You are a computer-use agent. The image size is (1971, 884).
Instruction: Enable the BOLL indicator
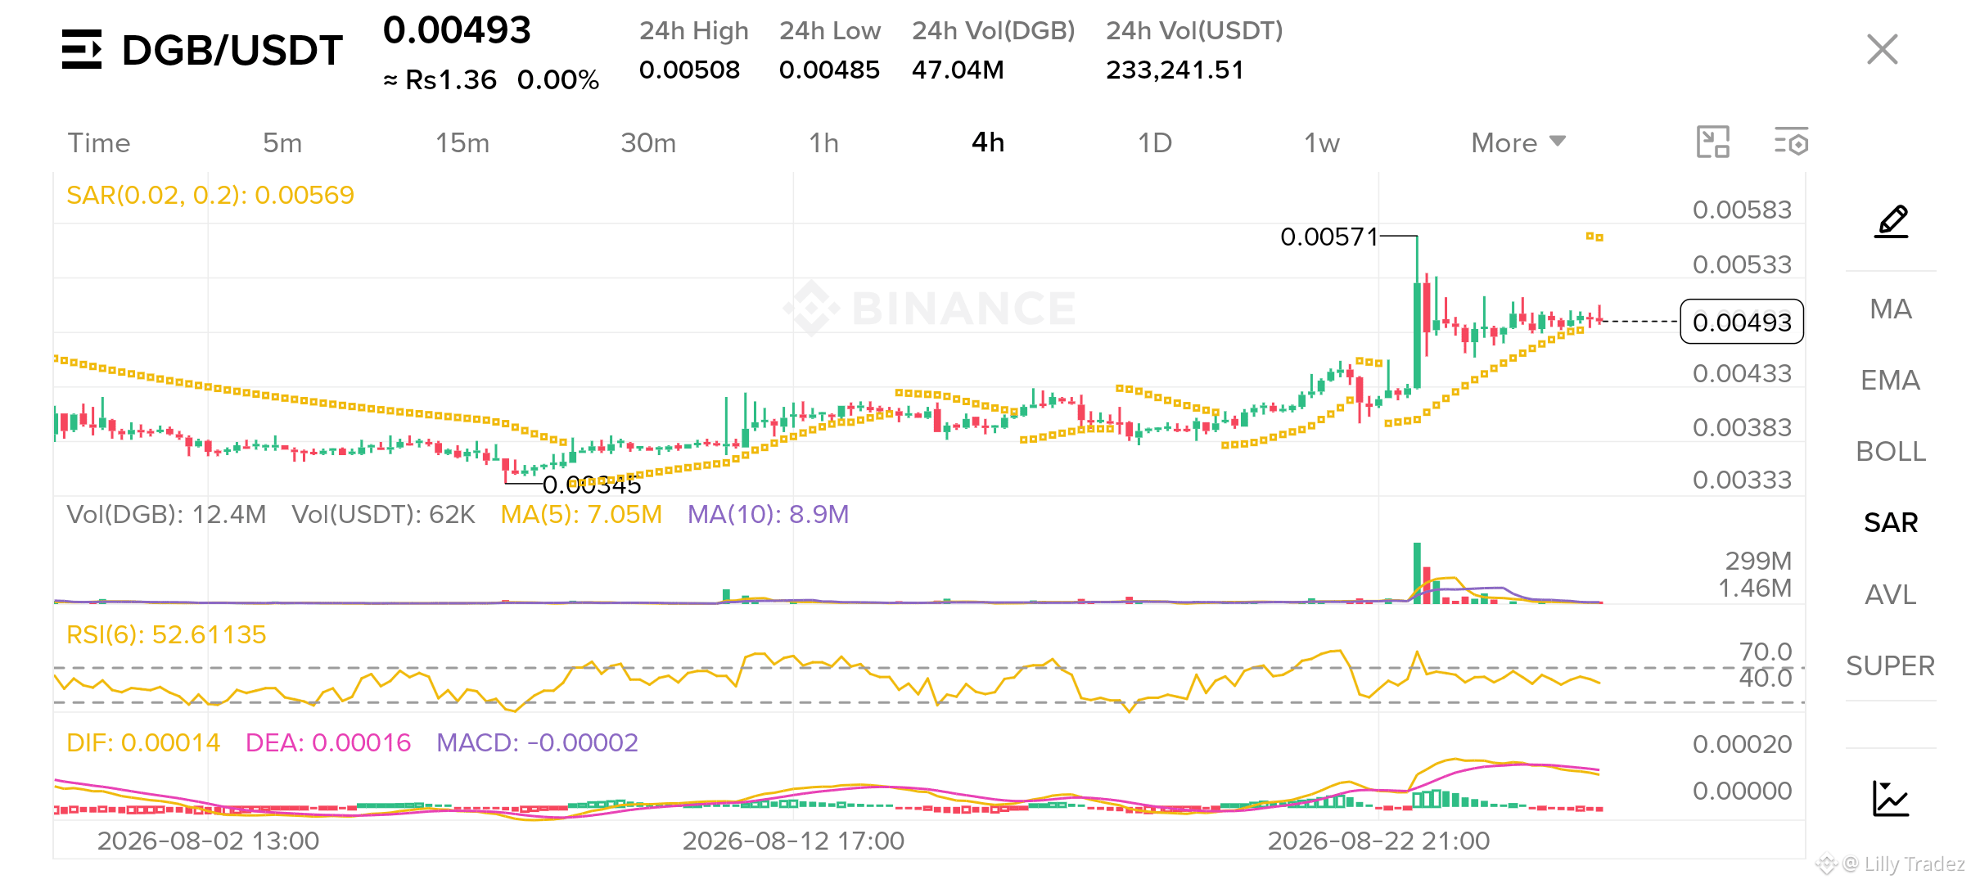click(1891, 451)
